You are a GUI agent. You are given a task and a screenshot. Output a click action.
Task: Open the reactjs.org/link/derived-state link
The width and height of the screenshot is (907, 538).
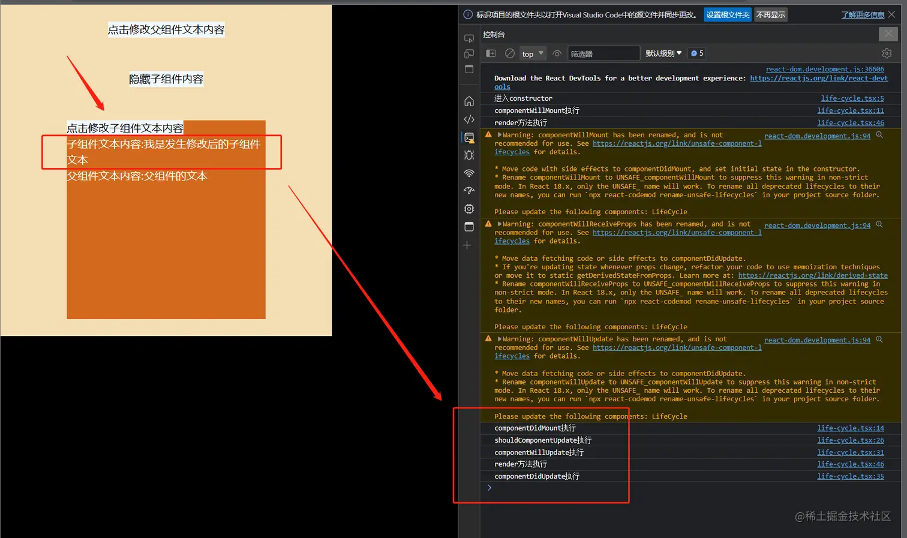[813, 275]
